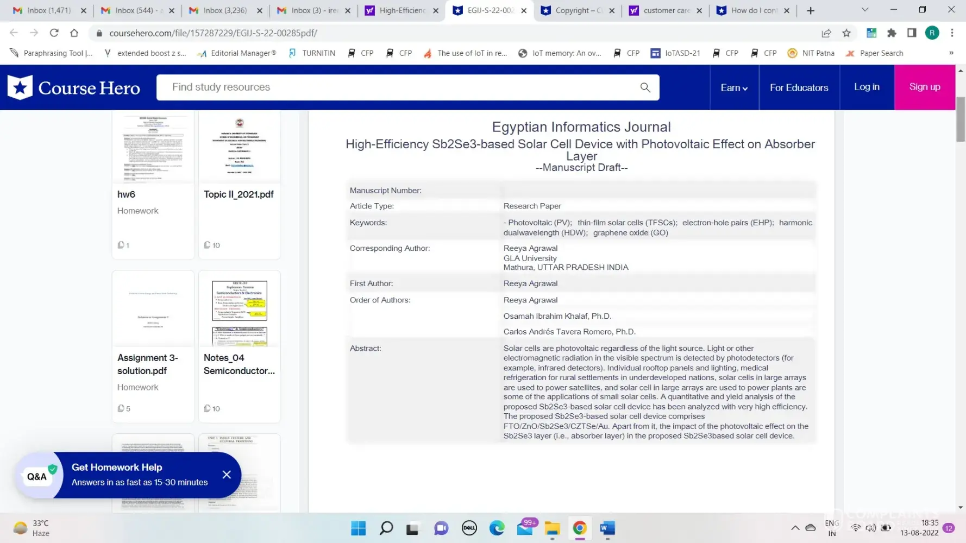Open the browser Extensions puzzle icon
The height and width of the screenshot is (543, 966).
pos(892,33)
